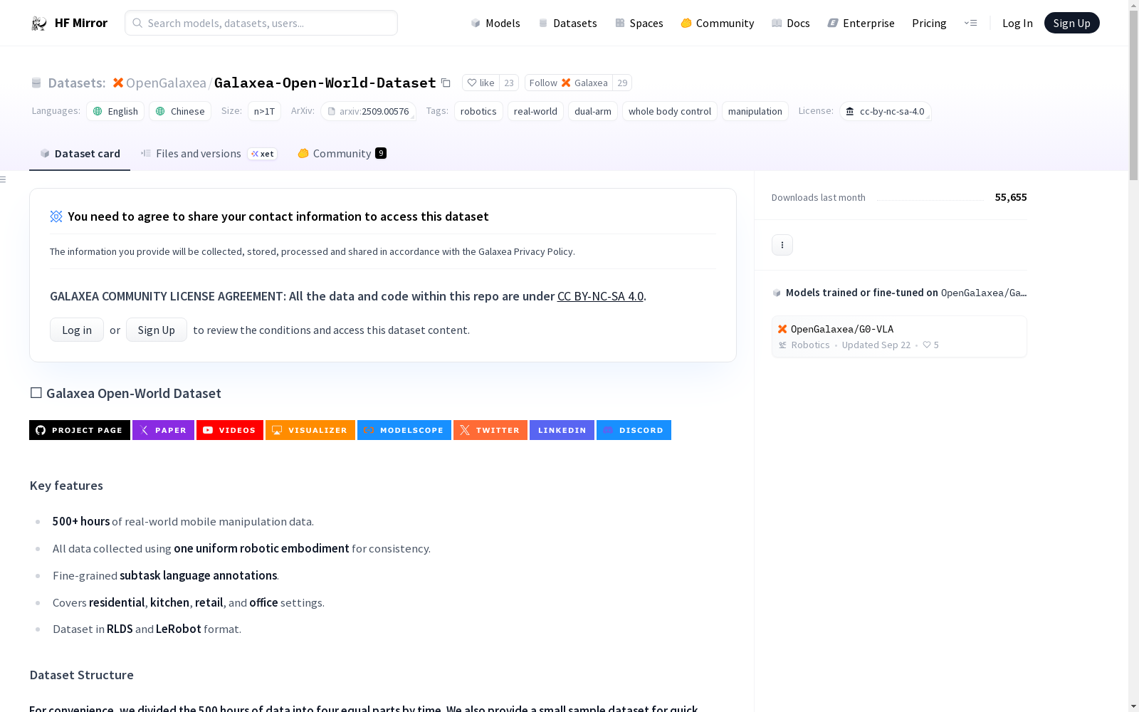The height and width of the screenshot is (712, 1139).
Task: Click Log in button in access notice
Action: pos(77,330)
